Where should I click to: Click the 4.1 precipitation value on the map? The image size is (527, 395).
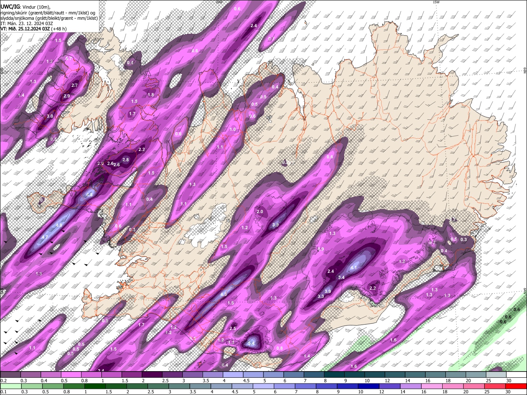(353, 268)
